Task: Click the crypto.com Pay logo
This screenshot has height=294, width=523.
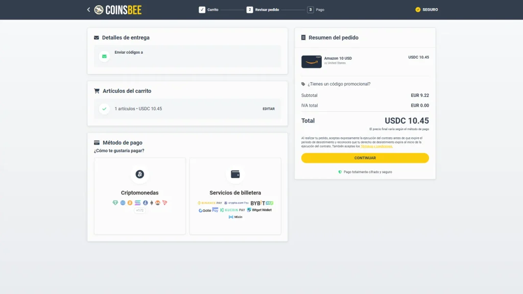Action: point(236,203)
